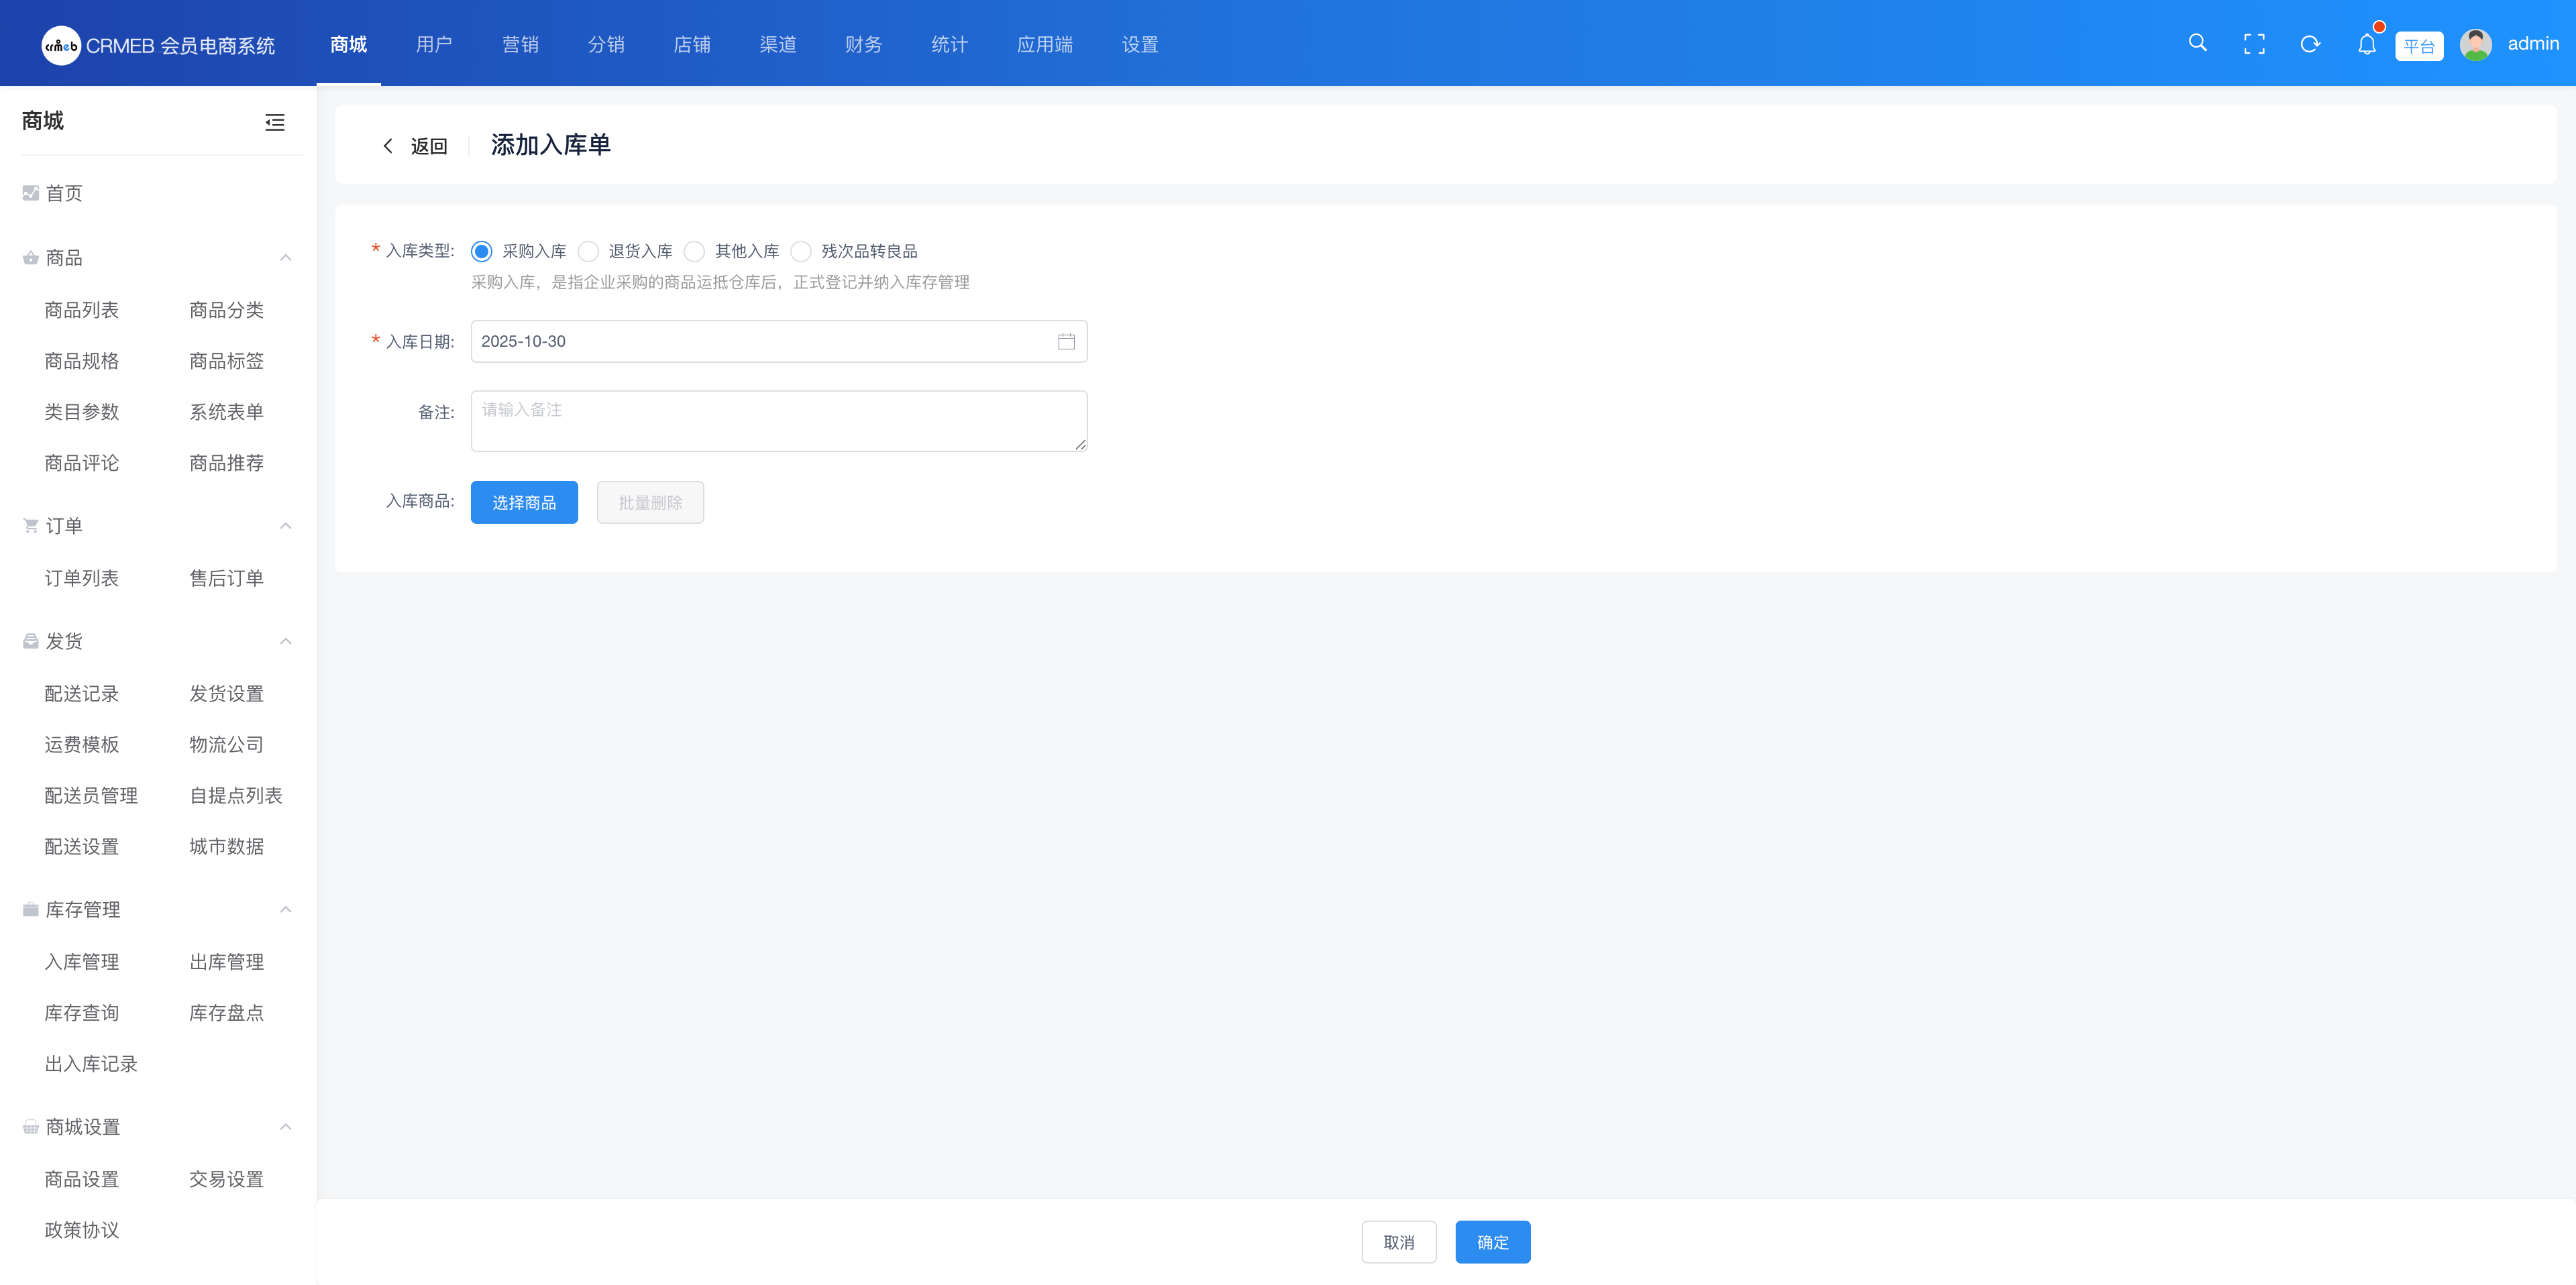Click the admin avatar picture
This screenshot has height=1285, width=2576.
pyautogui.click(x=2475, y=44)
